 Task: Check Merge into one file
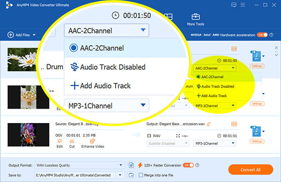(x=141, y=175)
